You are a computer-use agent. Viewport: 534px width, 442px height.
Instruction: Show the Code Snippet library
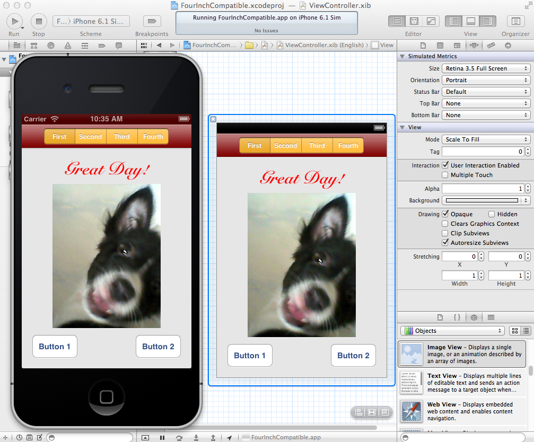[457, 317]
